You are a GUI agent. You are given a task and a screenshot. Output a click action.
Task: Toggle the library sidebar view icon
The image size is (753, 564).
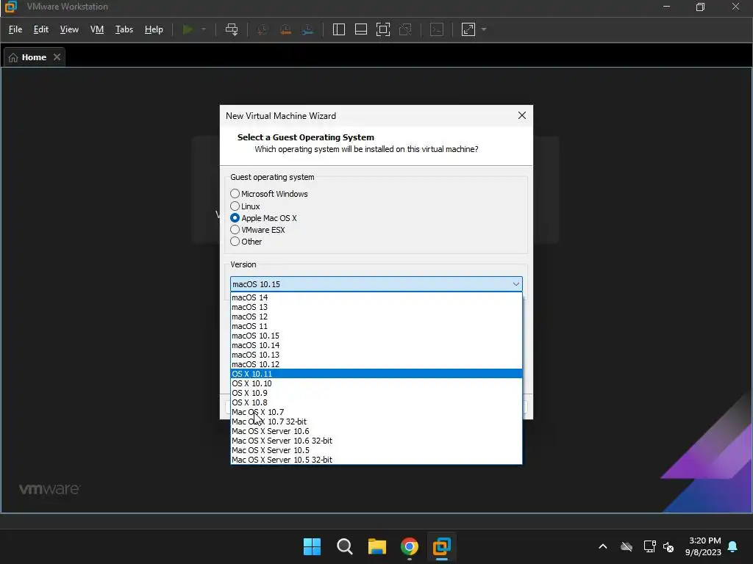point(338,29)
